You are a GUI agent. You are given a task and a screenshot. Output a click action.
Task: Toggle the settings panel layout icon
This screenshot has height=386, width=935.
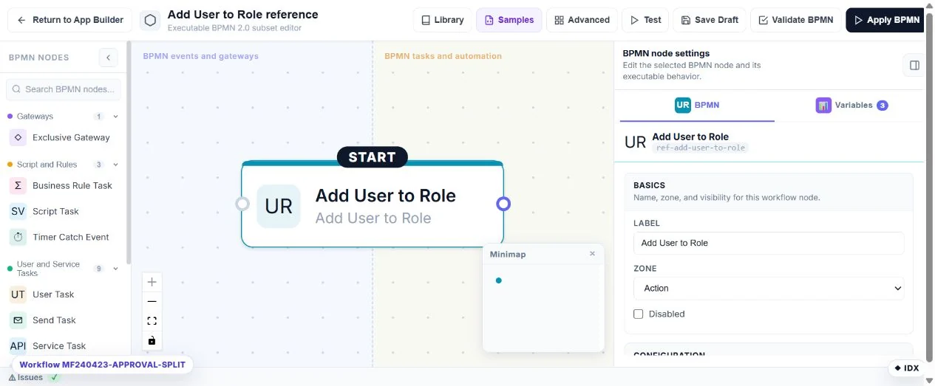click(914, 65)
